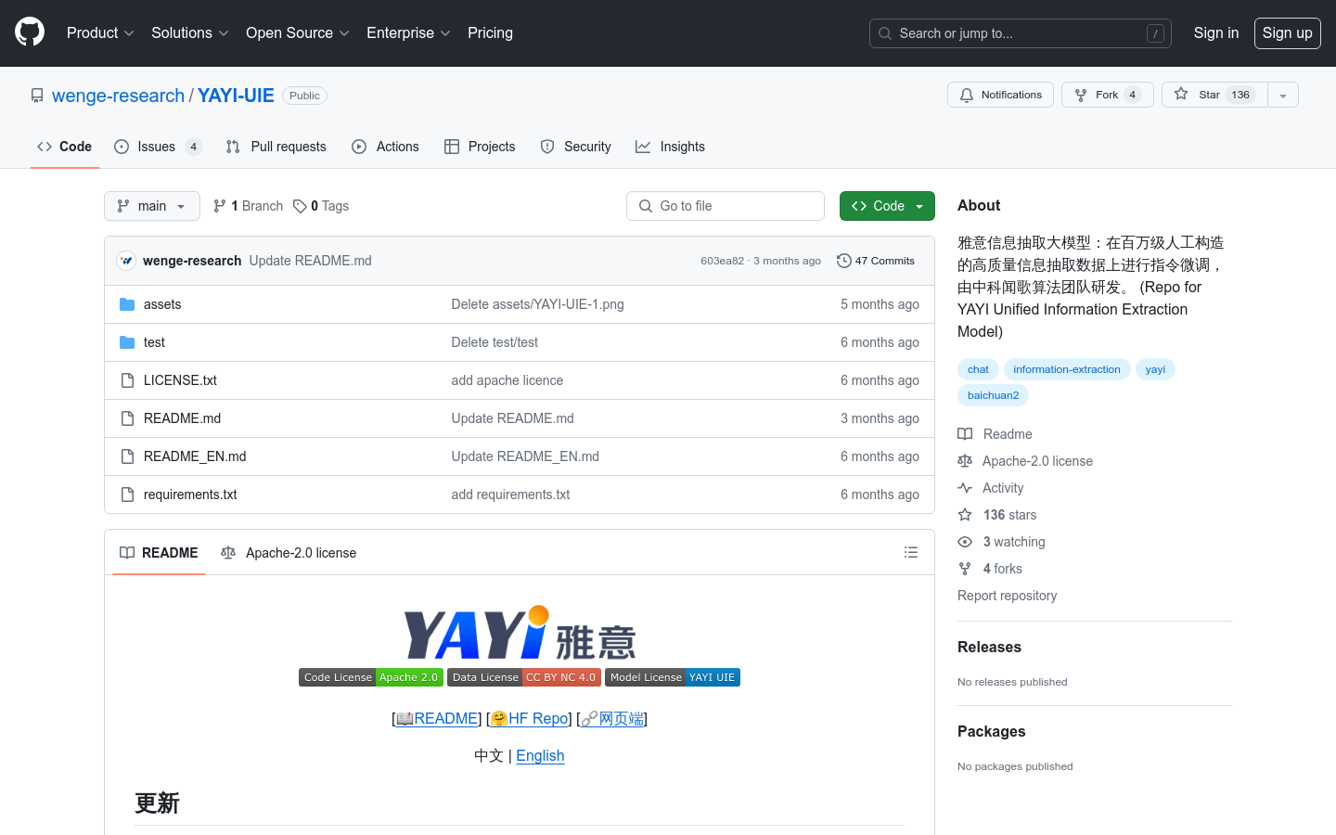View the 1 Branch page
This screenshot has height=835, width=1336.
[248, 206]
